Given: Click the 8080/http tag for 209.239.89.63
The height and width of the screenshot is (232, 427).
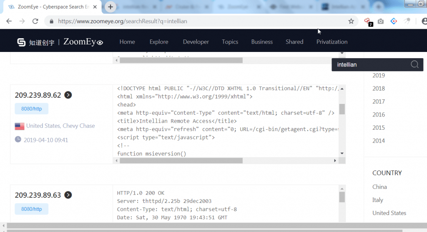Looking at the screenshot, I should tap(32, 209).
